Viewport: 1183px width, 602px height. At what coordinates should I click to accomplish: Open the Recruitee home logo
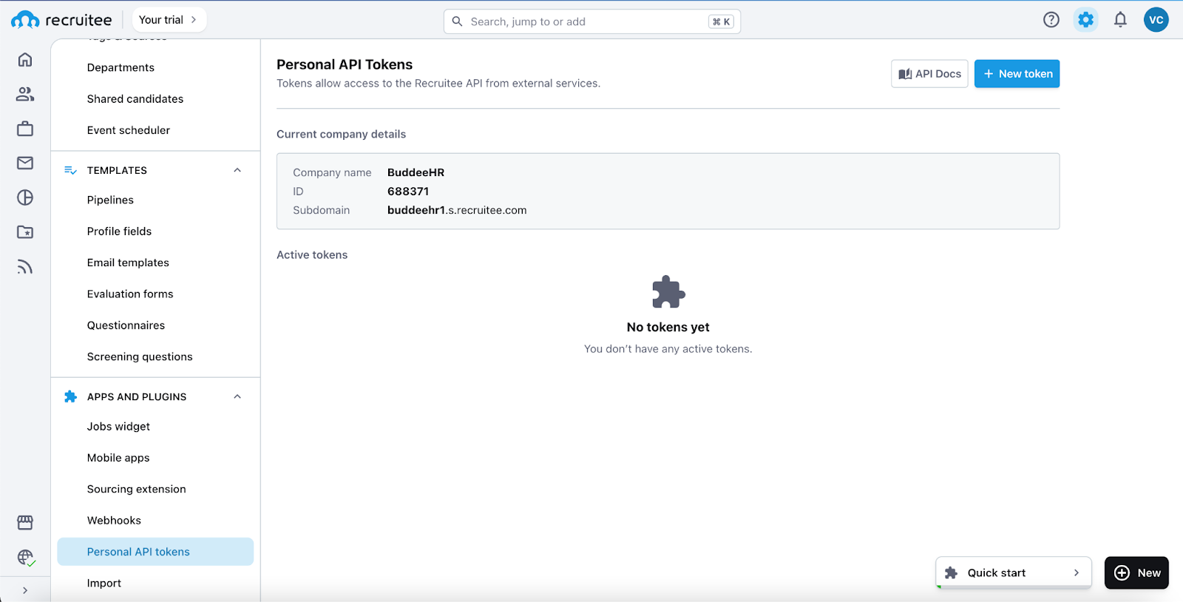point(61,20)
